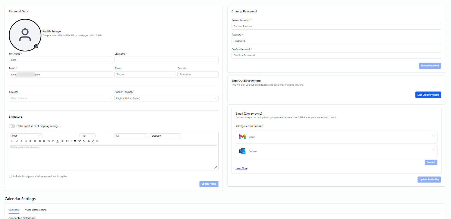Apply italic formatting in signature editor
This screenshot has width=451, height=219.
tap(21, 141)
